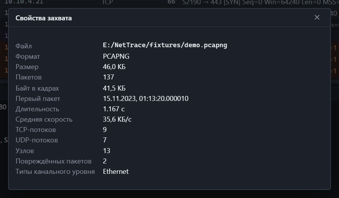339x198 pixels.
Task: Select TCP streams value 9
Action: coord(105,130)
